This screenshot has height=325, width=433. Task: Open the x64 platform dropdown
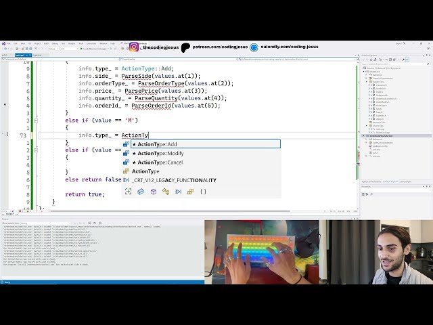pyautogui.click(x=69, y=49)
